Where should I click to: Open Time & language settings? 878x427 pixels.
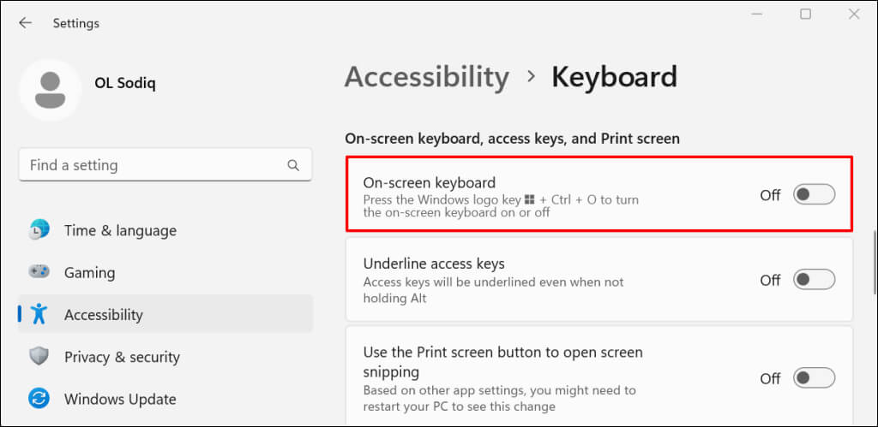[120, 230]
